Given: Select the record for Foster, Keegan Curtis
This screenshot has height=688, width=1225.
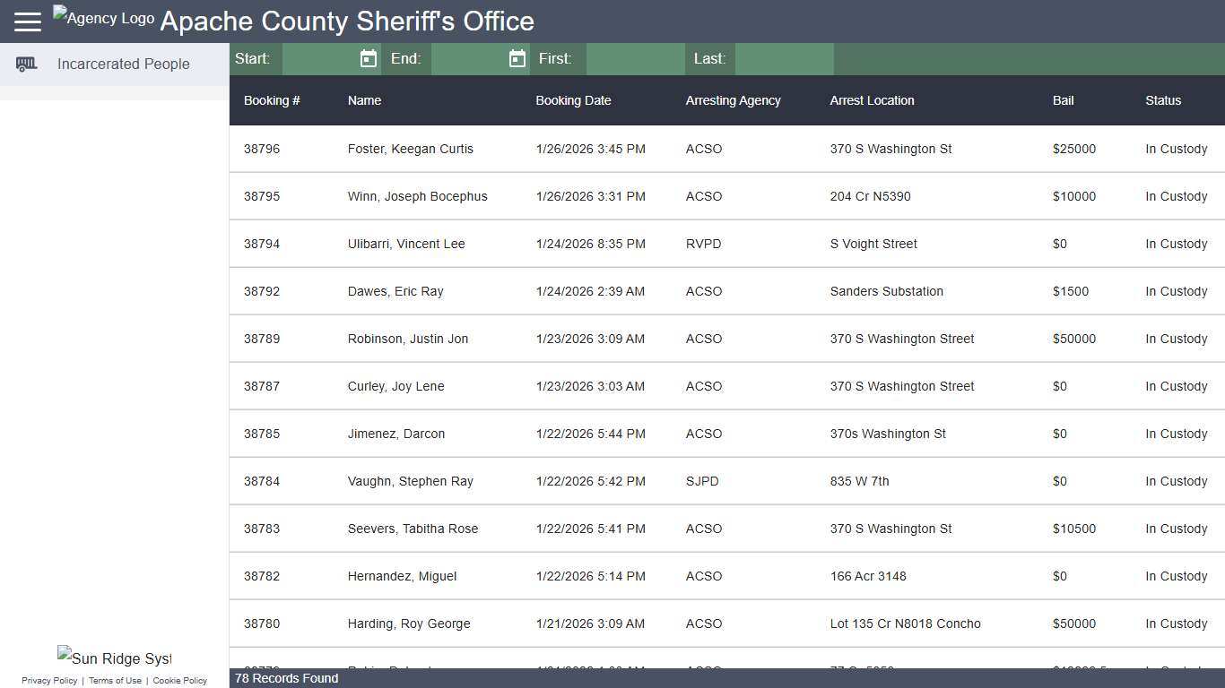Looking at the screenshot, I should [410, 149].
